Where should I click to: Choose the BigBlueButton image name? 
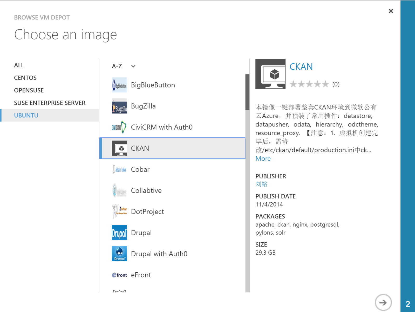[153, 85]
